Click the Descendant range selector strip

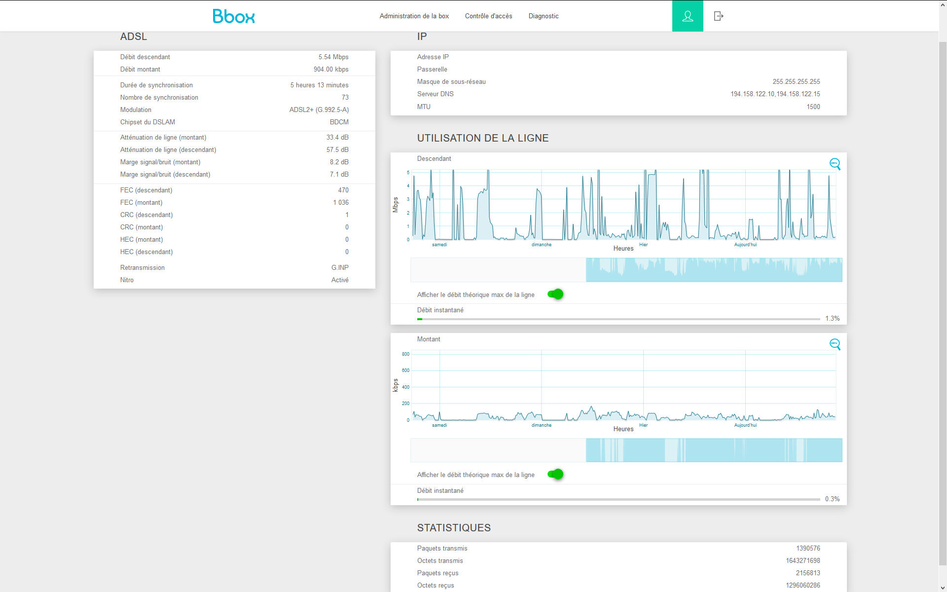[626, 270]
